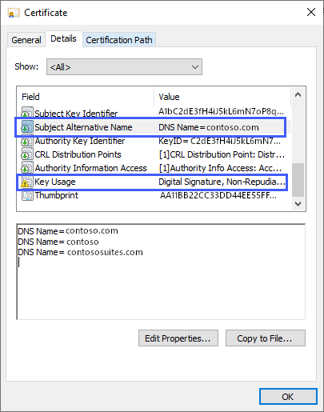Click the DNS Name= contoso line in details
The height and width of the screenshot is (412, 324).
tap(58, 242)
